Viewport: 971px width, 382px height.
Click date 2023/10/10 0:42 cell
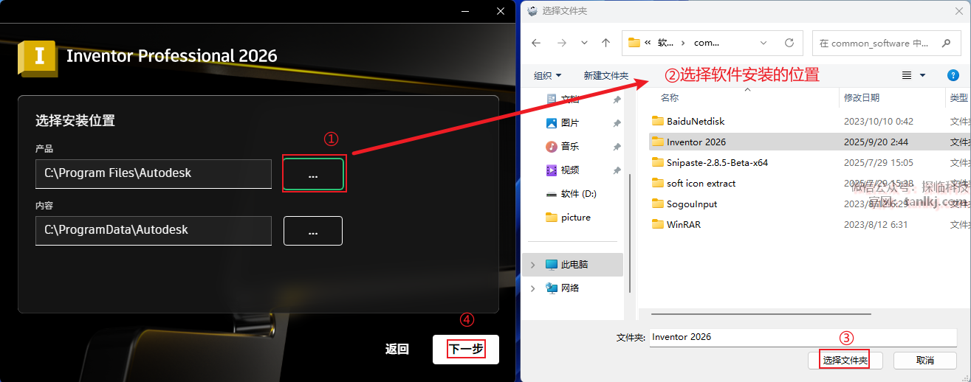tap(879, 121)
